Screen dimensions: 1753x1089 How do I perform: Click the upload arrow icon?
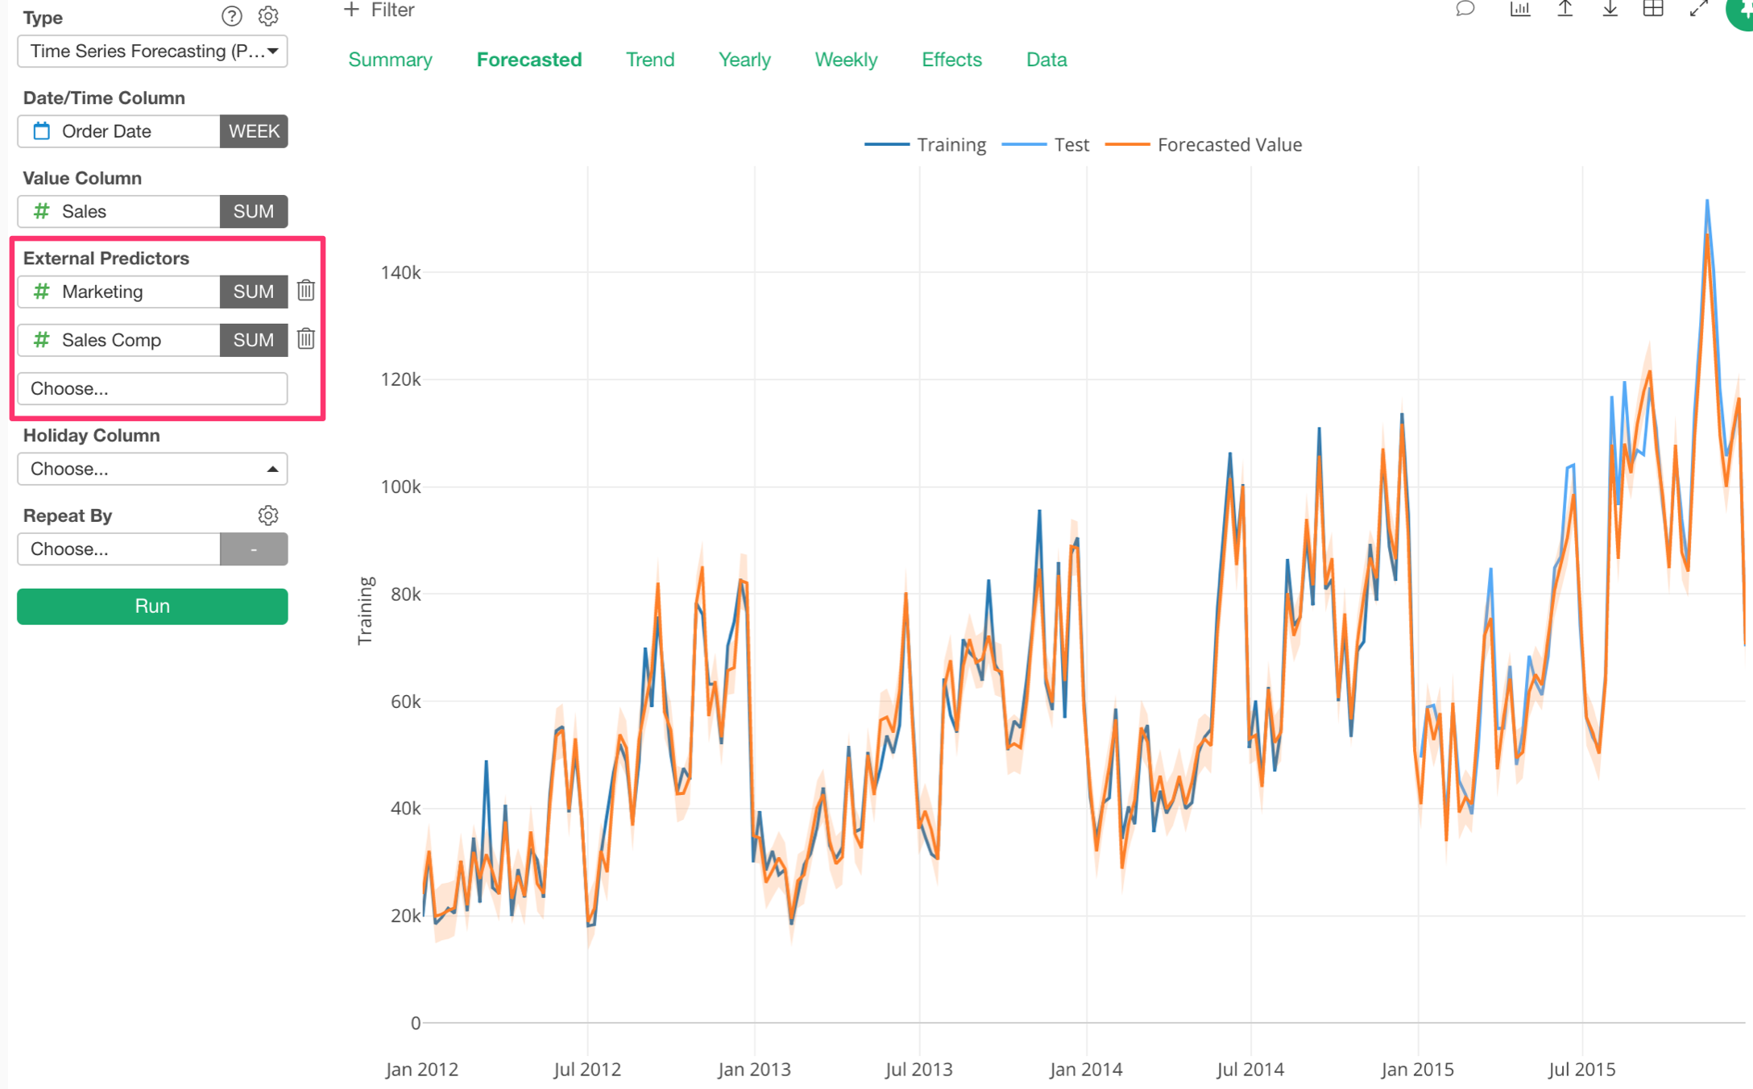coord(1564,10)
